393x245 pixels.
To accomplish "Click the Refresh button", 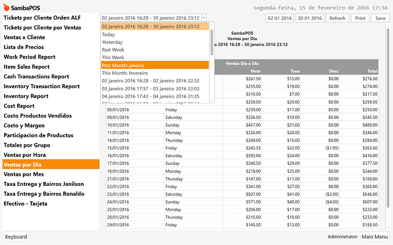I will [337, 18].
